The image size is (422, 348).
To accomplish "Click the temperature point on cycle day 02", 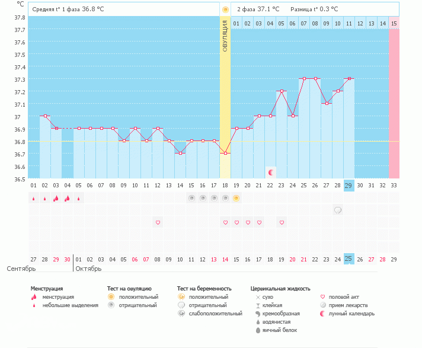I will 44,116.
